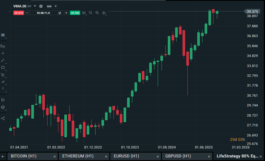Open the indicators f(x) tool
The width and height of the screenshot is (265, 161).
point(3,46)
